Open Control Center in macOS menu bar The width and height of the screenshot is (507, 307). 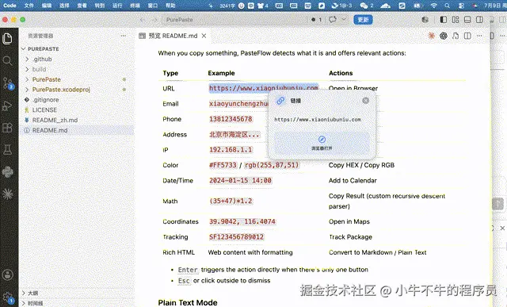tap(461, 6)
